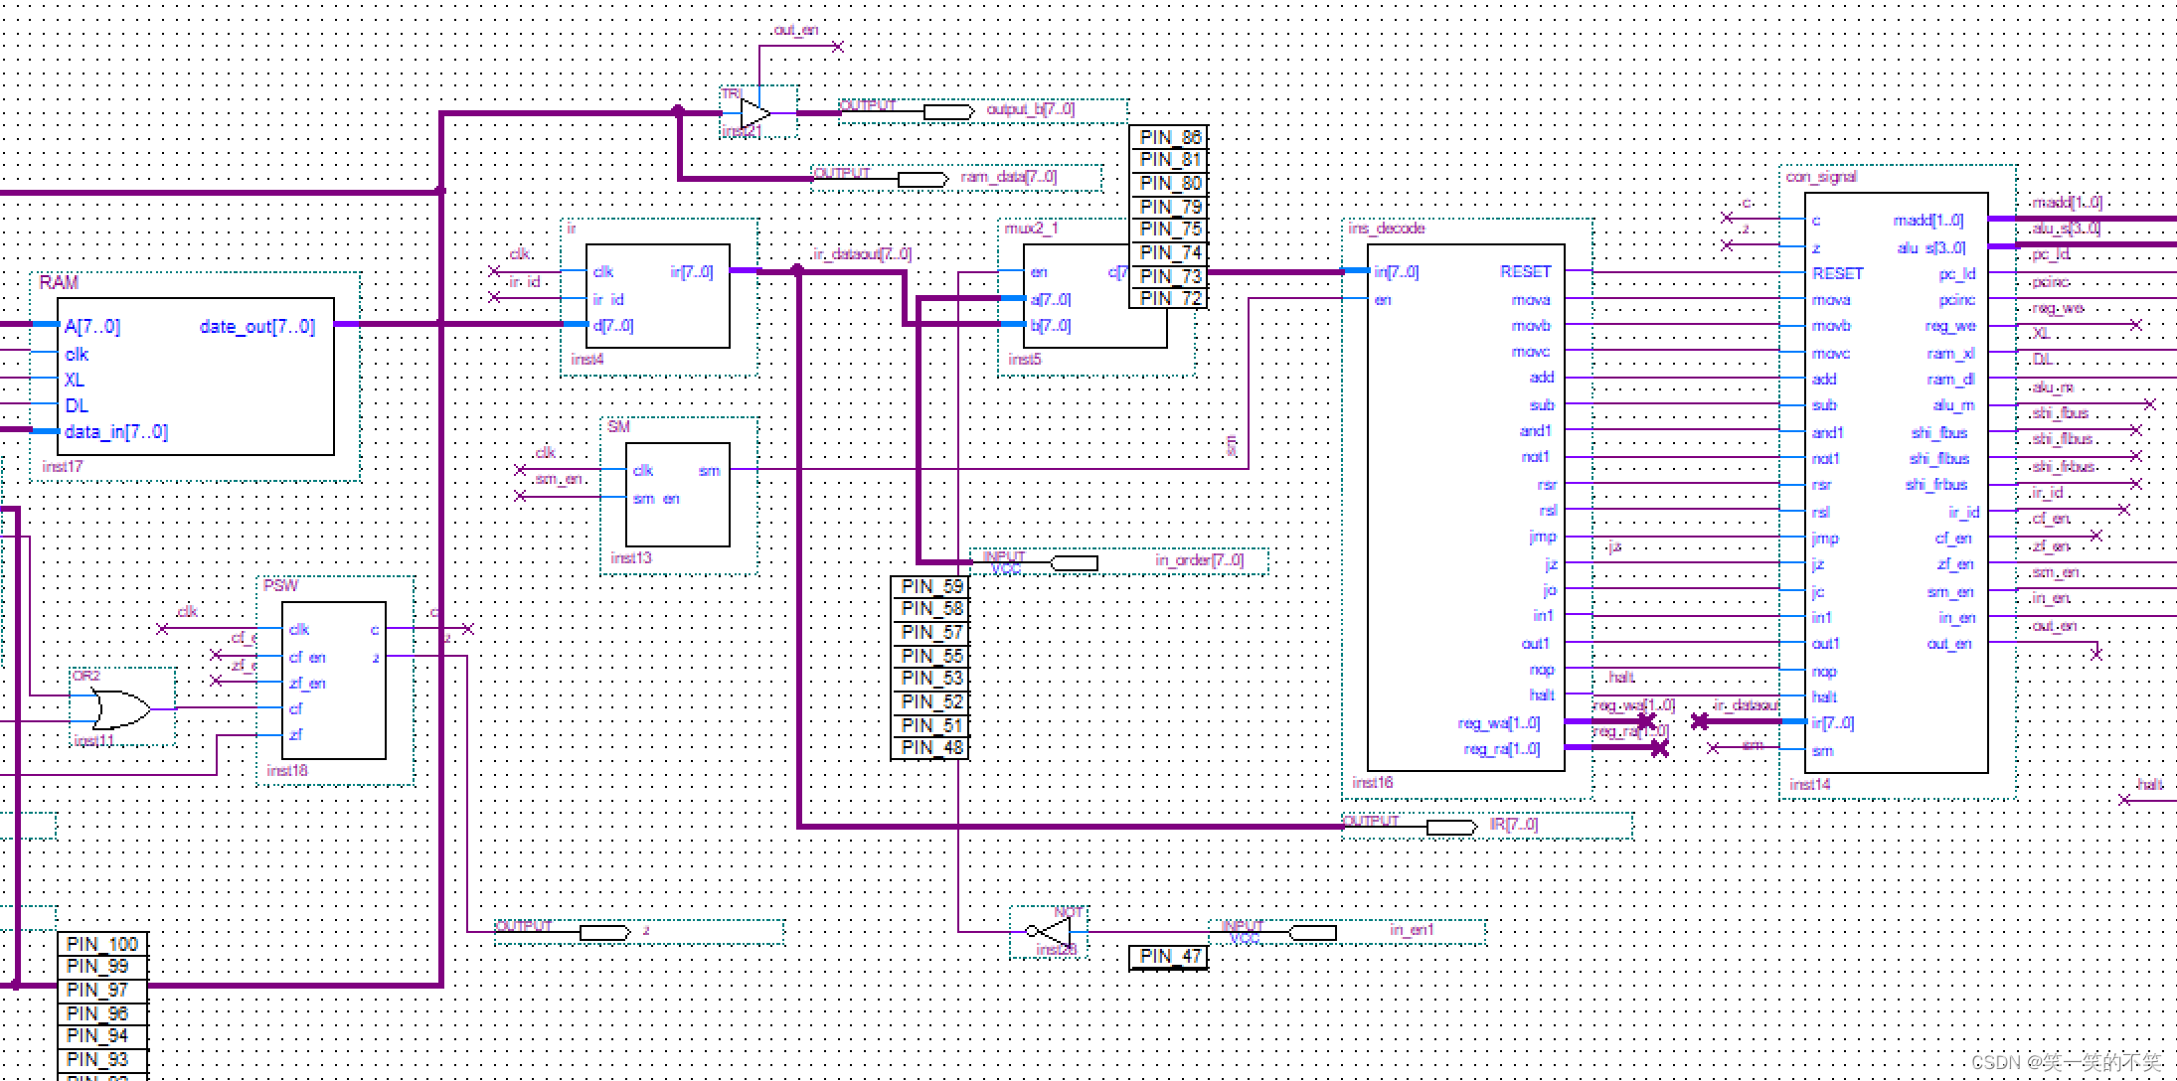Screen dimensions: 2177x1081
Task: Click pin assignment PIN_80
Action: coord(1169,183)
